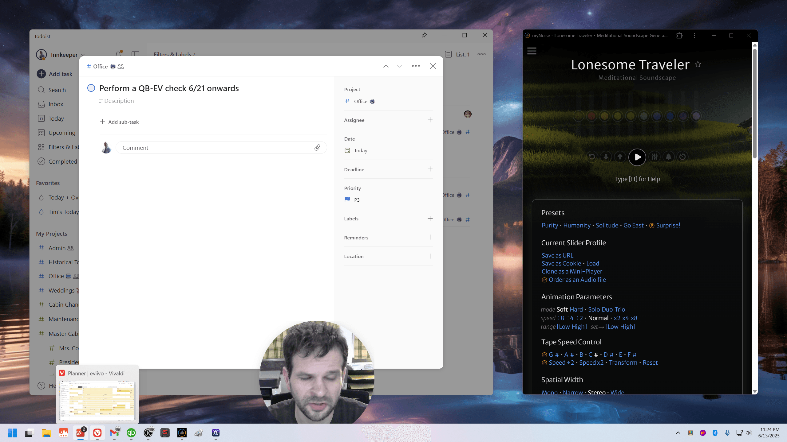Image resolution: width=787 pixels, height=442 pixels.
Task: Click the Transform link under Tape Speed Control
Action: pyautogui.click(x=623, y=363)
